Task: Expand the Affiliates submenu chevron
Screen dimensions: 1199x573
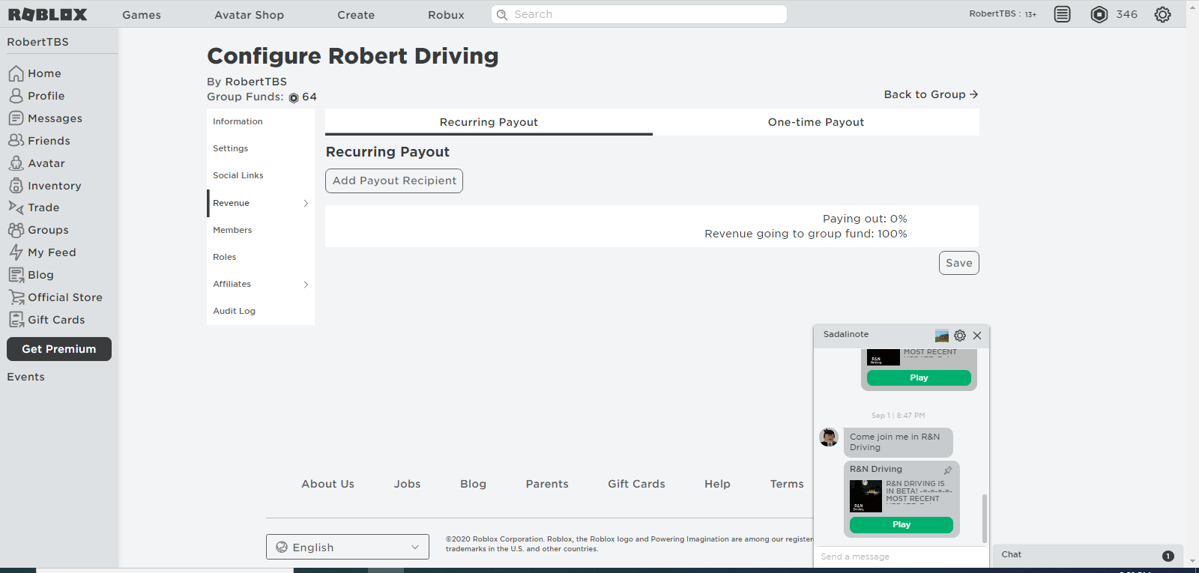Action: tap(306, 284)
